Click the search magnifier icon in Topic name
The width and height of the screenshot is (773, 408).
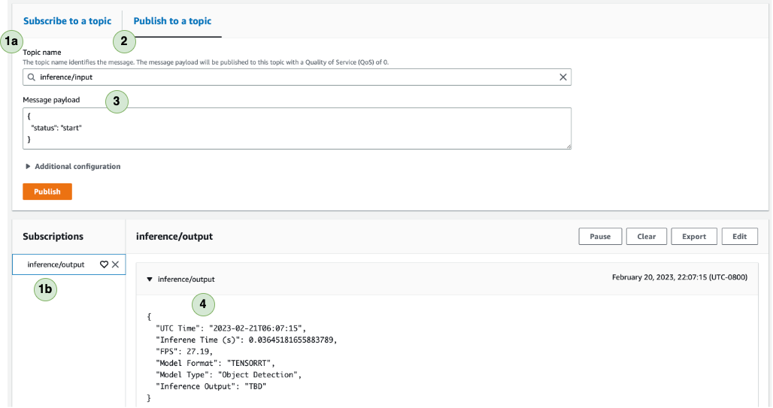coord(32,77)
